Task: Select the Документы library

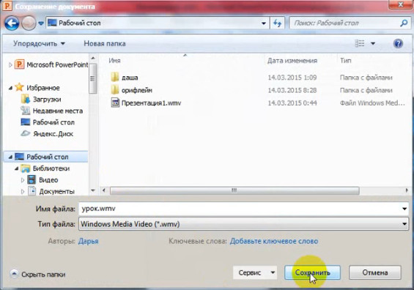Action: point(51,191)
